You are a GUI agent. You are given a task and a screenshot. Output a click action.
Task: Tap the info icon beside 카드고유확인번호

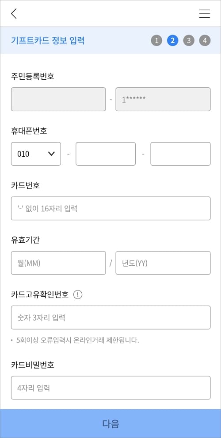pos(78,295)
